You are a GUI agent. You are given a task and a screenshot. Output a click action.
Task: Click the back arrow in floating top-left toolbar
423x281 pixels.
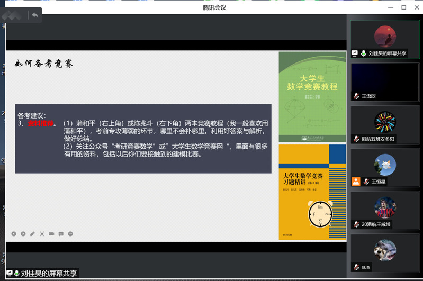35,15
